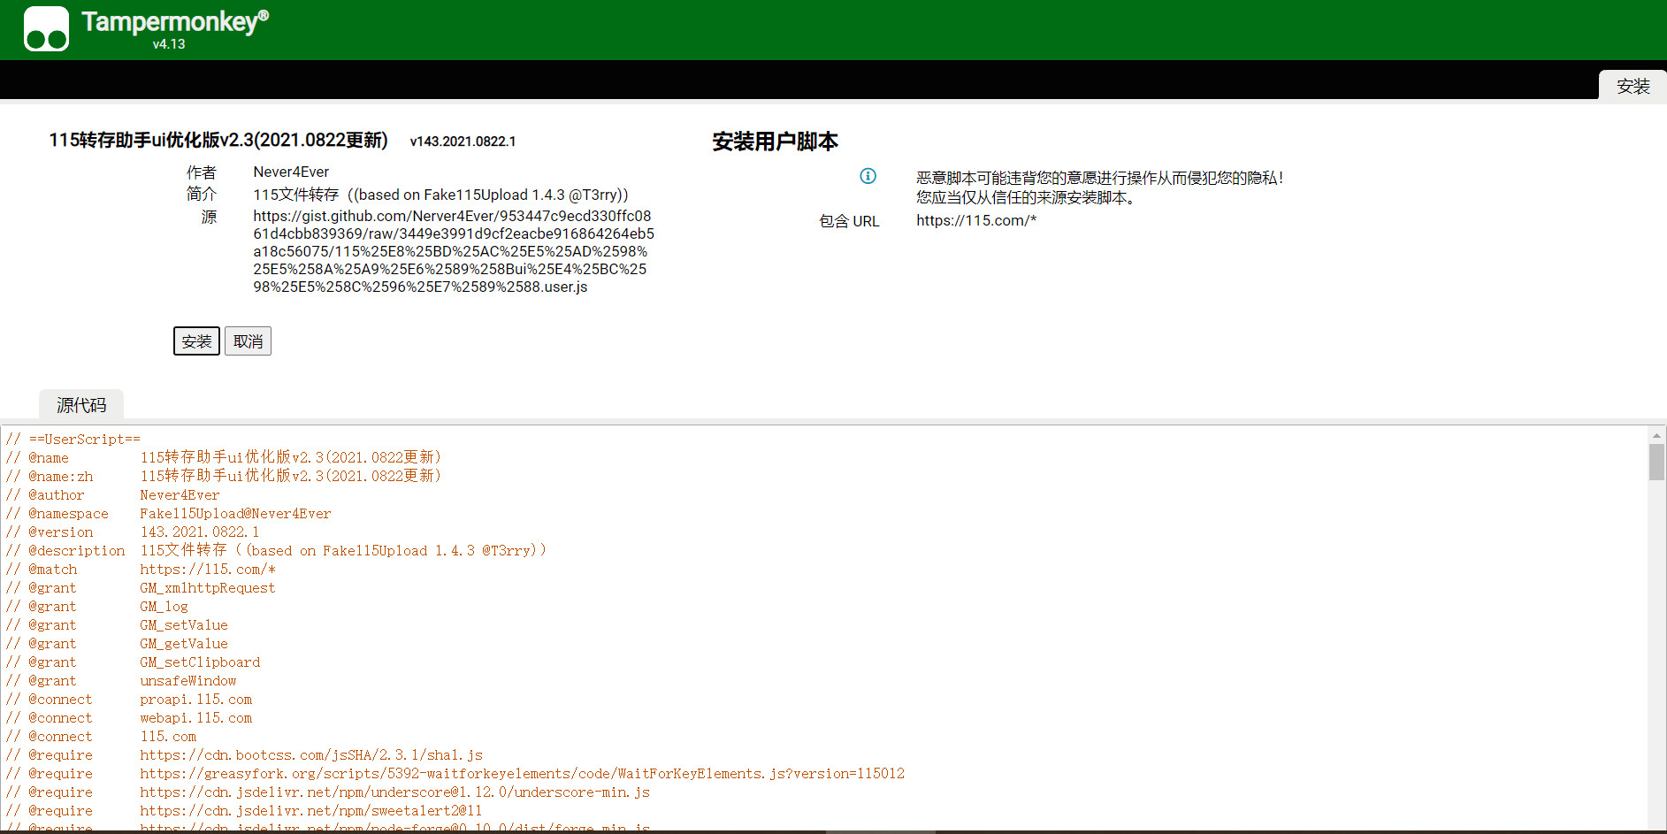Image resolution: width=1667 pixels, height=834 pixels.
Task: Click the @grant unsafeWindow line
Action: (121, 681)
